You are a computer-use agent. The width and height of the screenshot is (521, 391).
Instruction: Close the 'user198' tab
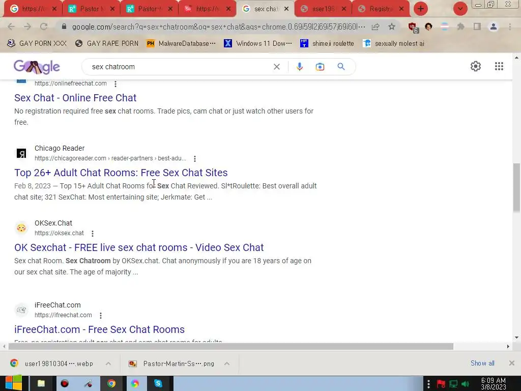(x=344, y=9)
